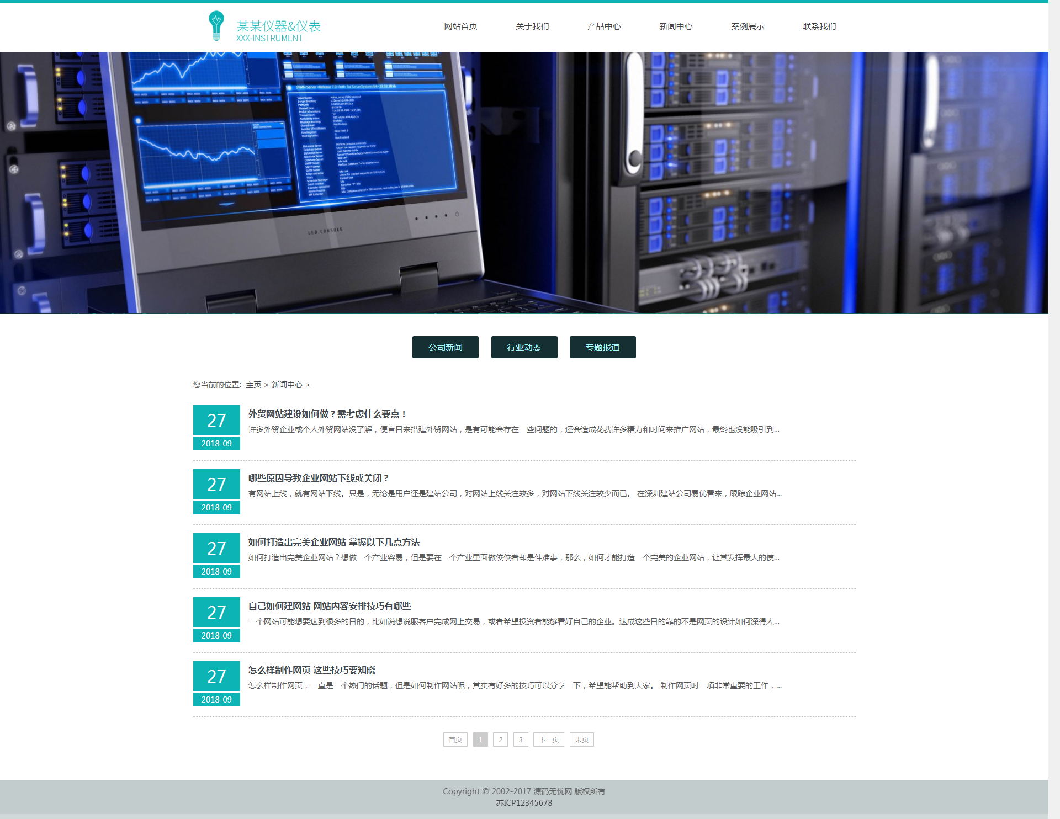Image resolution: width=1060 pixels, height=819 pixels.
Task: Open the 网站首页 navigation item
Action: click(460, 26)
